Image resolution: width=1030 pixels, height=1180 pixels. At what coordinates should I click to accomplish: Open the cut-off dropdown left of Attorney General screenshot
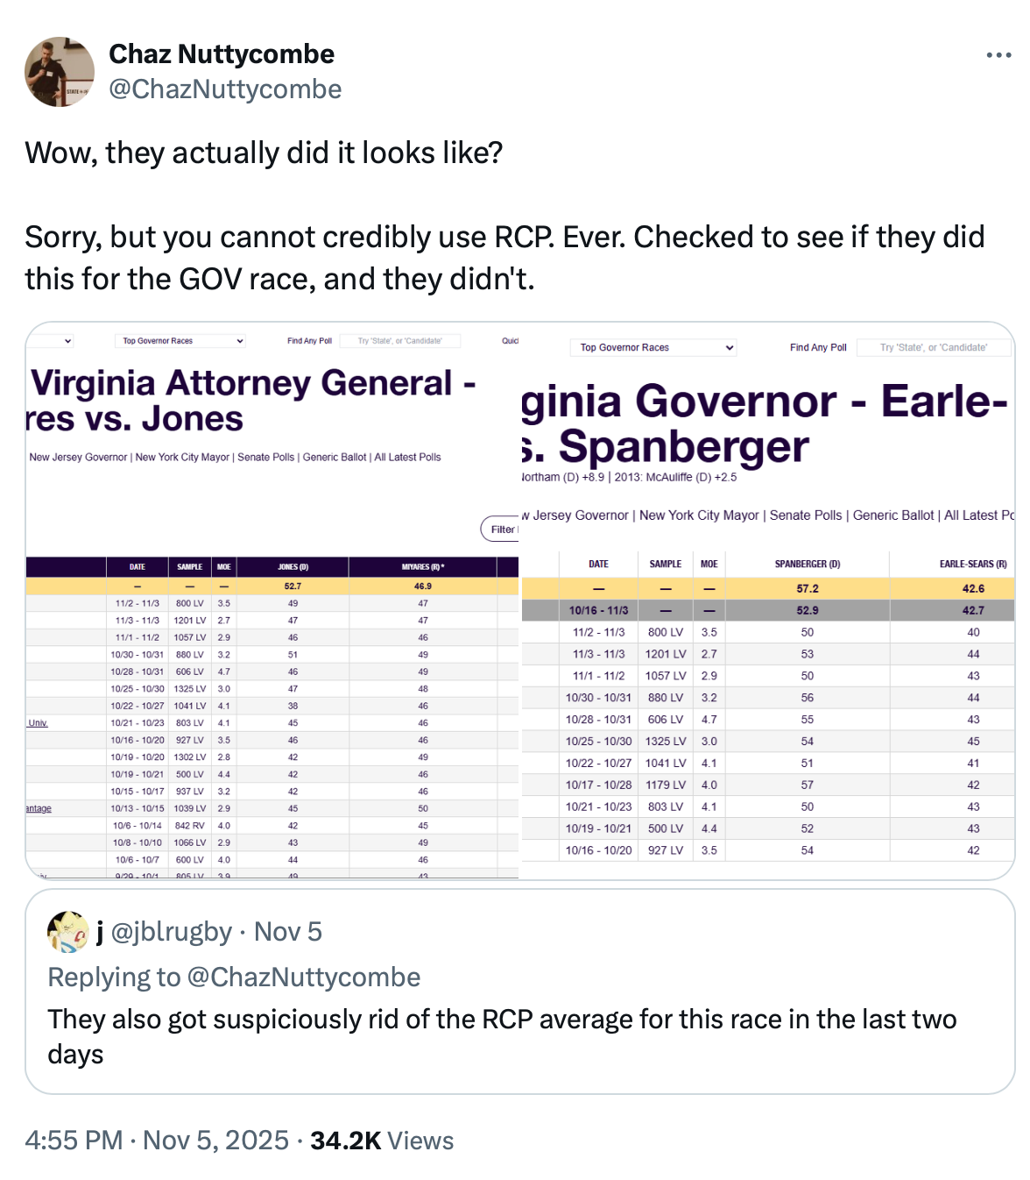tap(53, 341)
